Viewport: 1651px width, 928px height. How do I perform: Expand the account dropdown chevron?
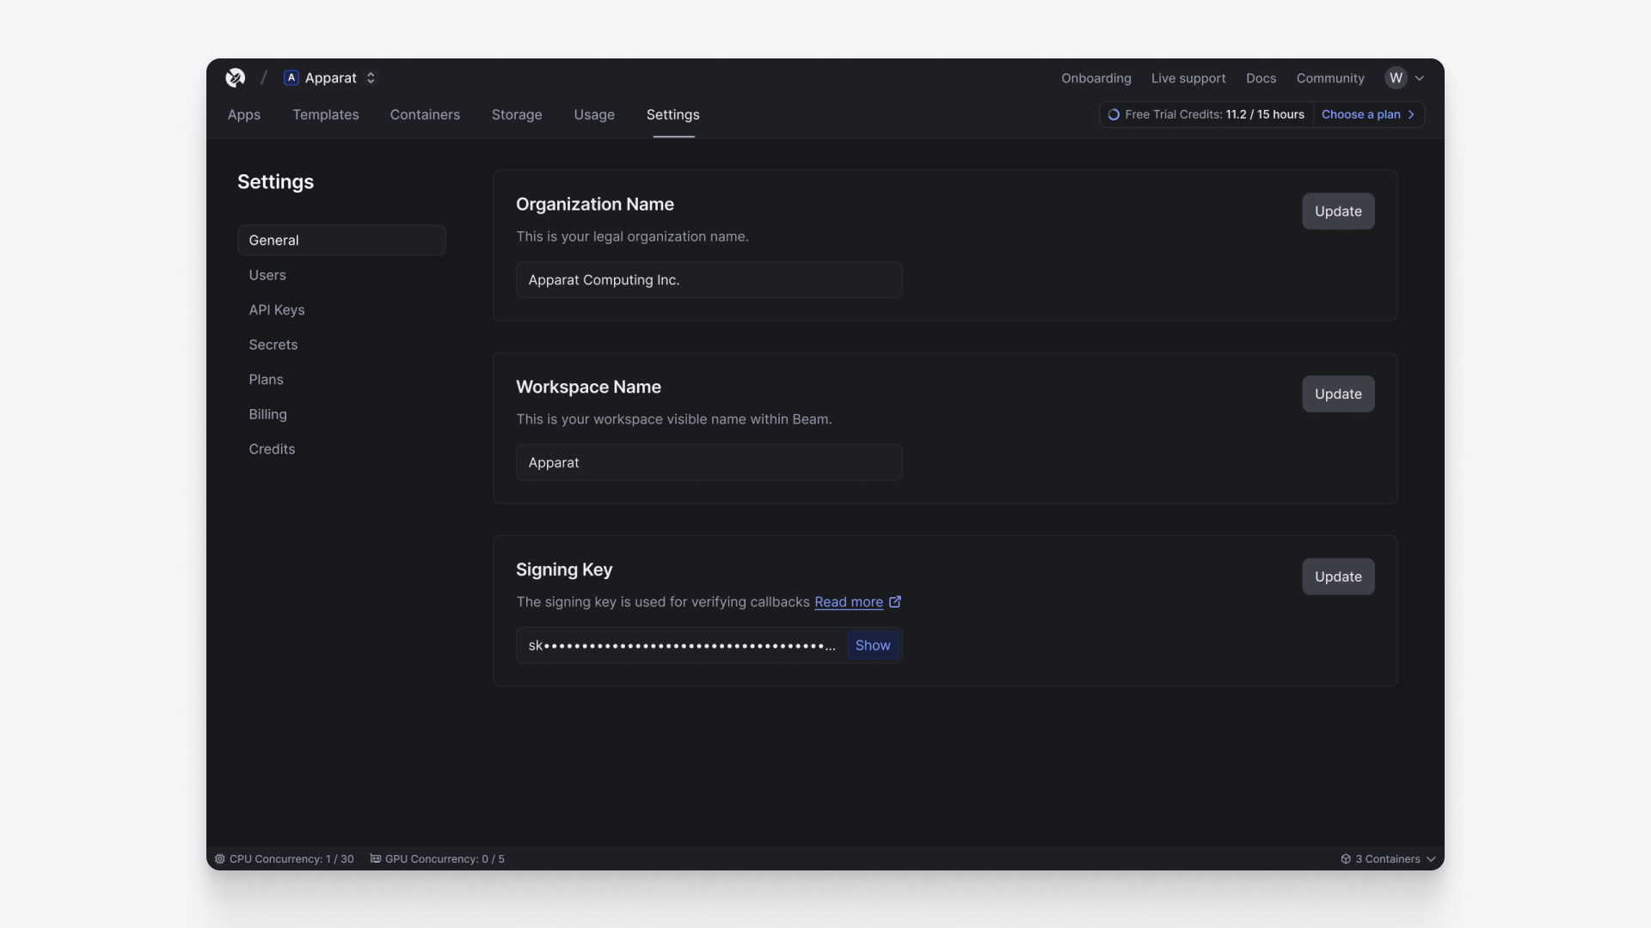1420,78
